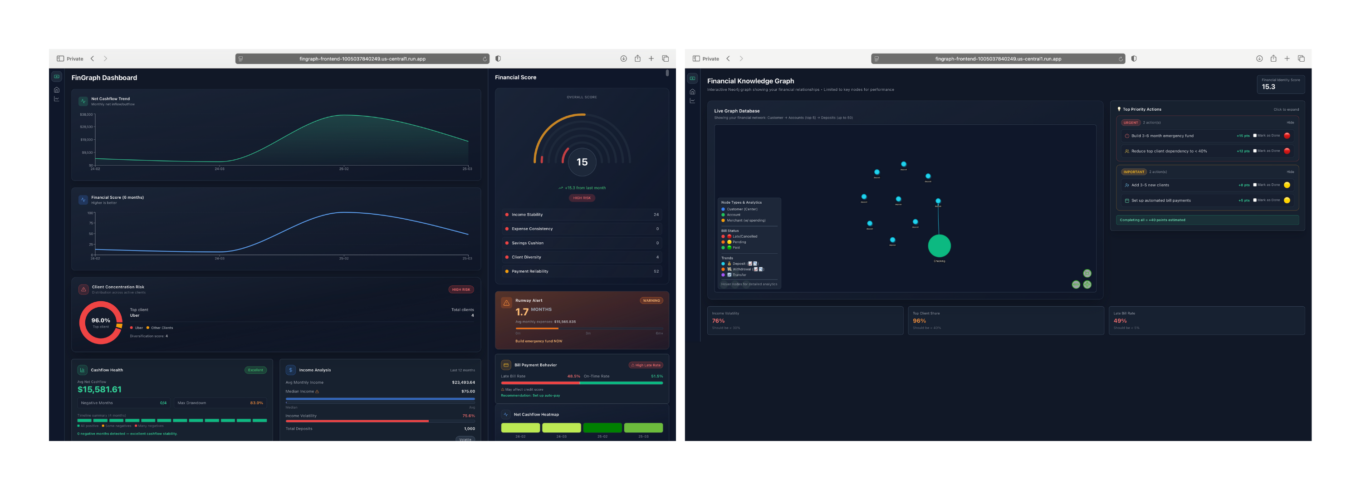This screenshot has width=1361, height=490.
Task: Click the graph zoom-in plus button
Action: (1087, 285)
